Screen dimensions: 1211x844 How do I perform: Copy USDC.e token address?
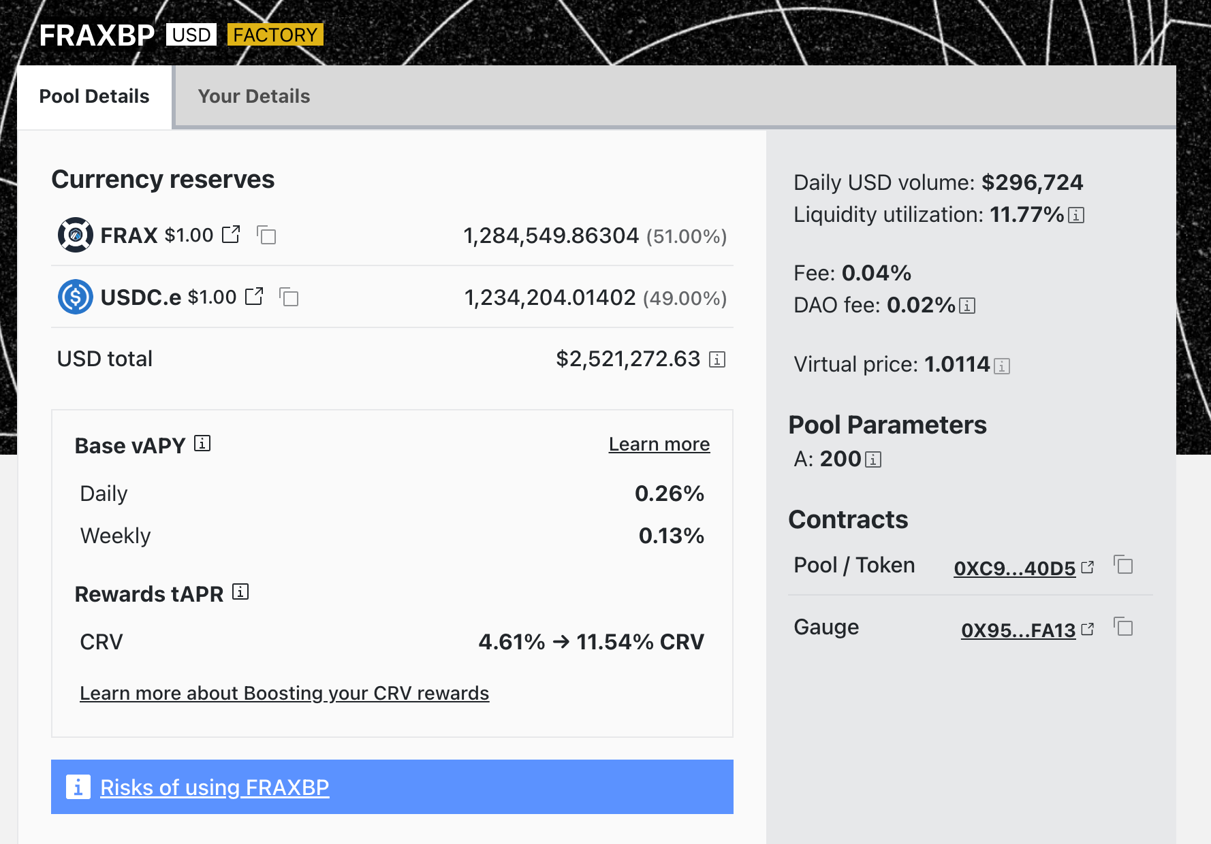point(289,297)
